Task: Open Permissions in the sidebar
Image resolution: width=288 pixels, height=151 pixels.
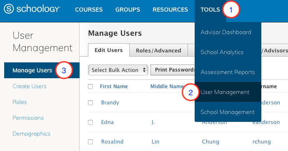Action: point(28,118)
